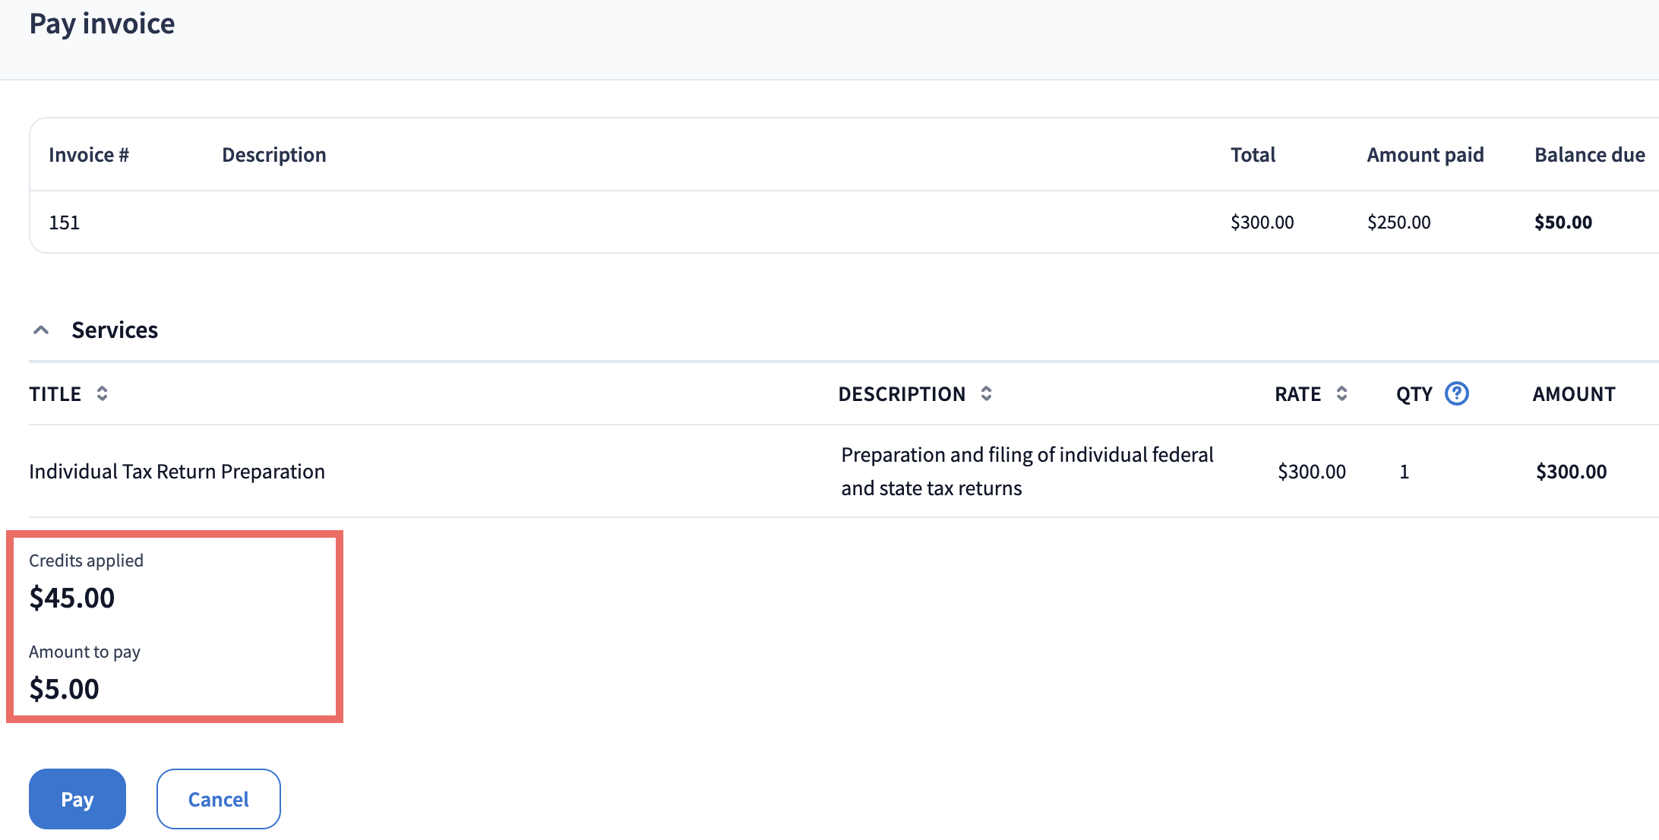Click the Credits applied $45.00 value

[x=72, y=598]
